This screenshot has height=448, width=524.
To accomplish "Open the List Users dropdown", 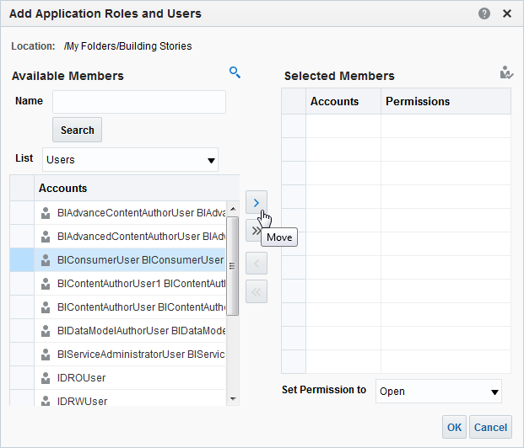I will (130, 159).
